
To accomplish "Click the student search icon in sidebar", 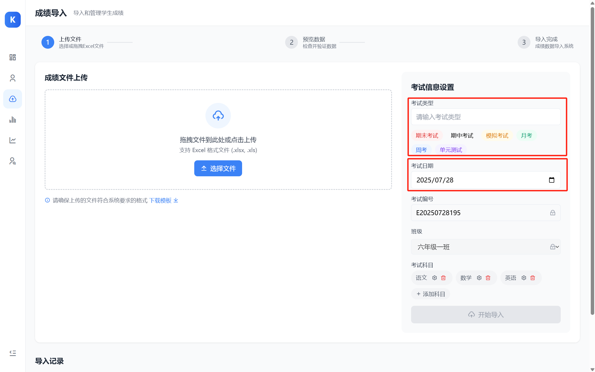I will tap(12, 161).
